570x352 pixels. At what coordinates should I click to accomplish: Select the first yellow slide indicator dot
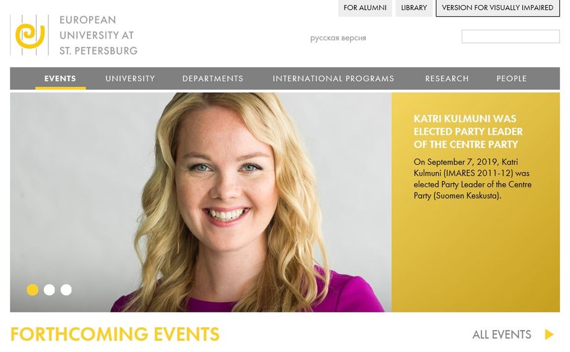(32, 290)
